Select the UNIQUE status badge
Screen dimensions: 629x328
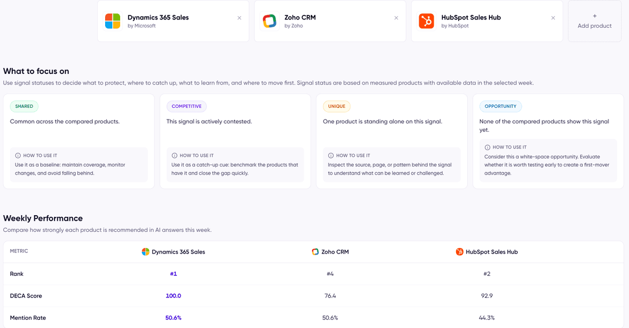336,106
